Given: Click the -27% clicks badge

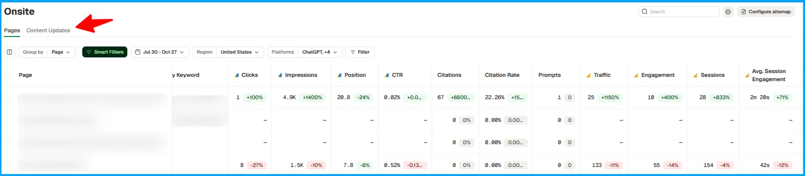Looking at the screenshot, I should point(257,165).
